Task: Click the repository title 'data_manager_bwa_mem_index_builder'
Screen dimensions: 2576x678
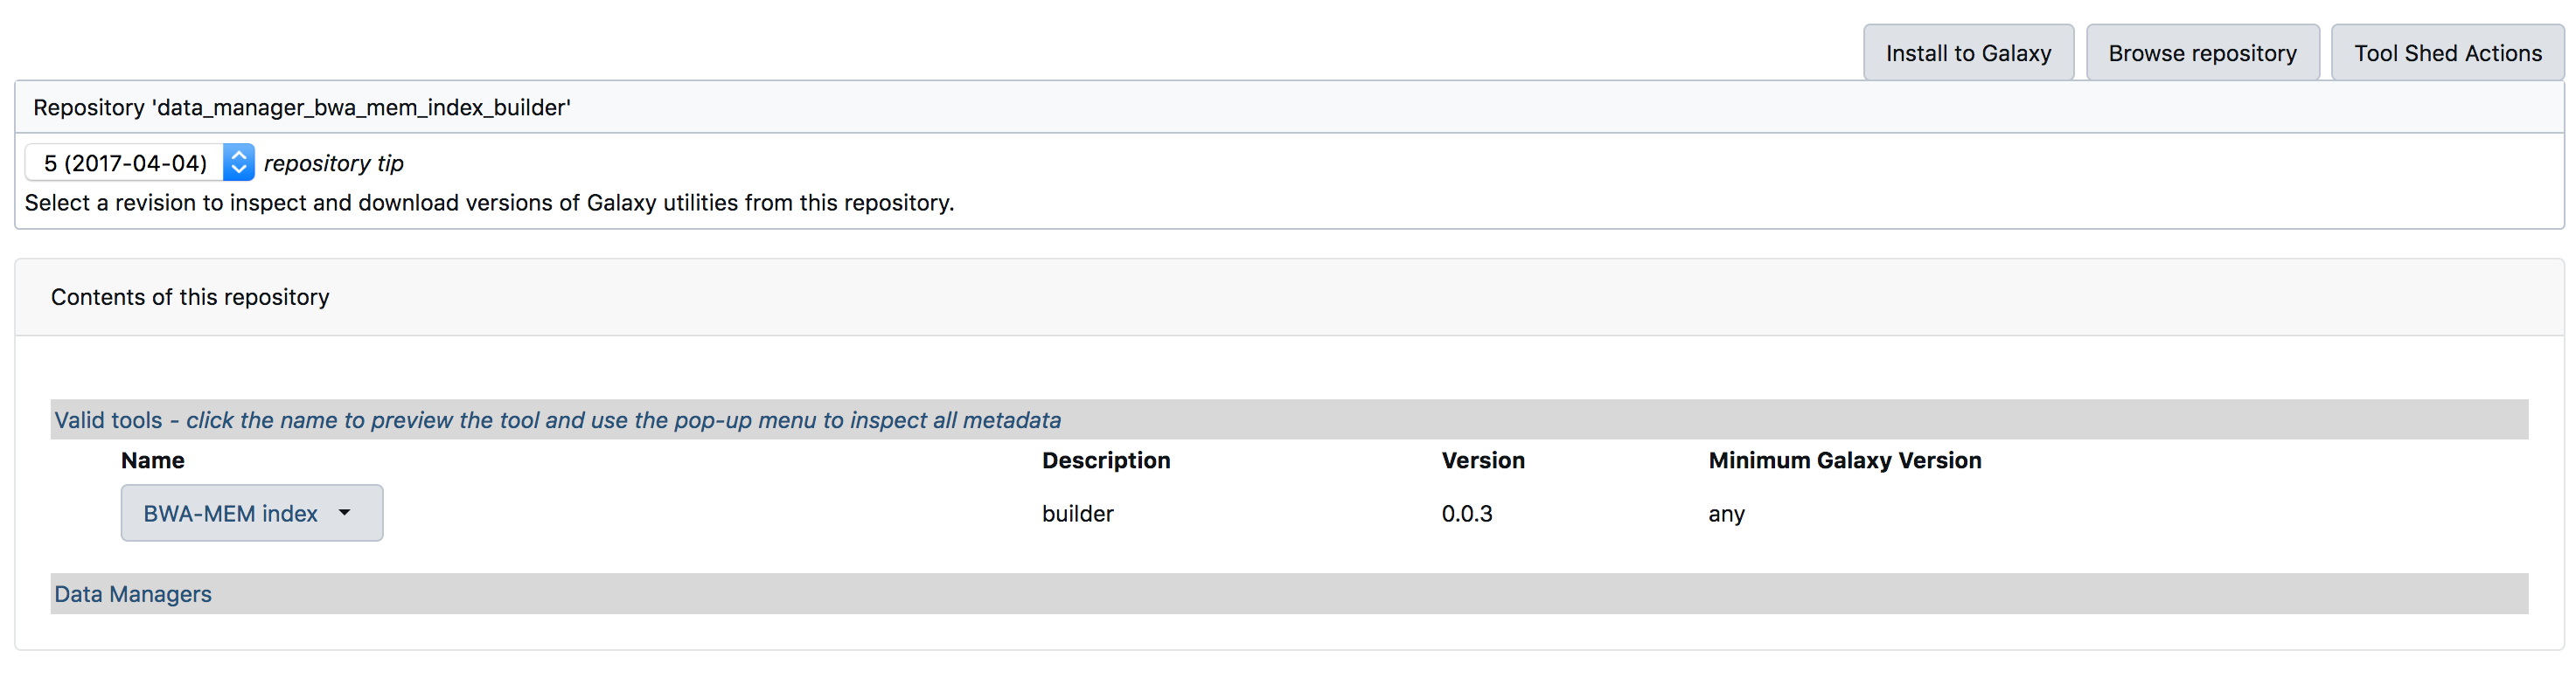Action: 302,107
